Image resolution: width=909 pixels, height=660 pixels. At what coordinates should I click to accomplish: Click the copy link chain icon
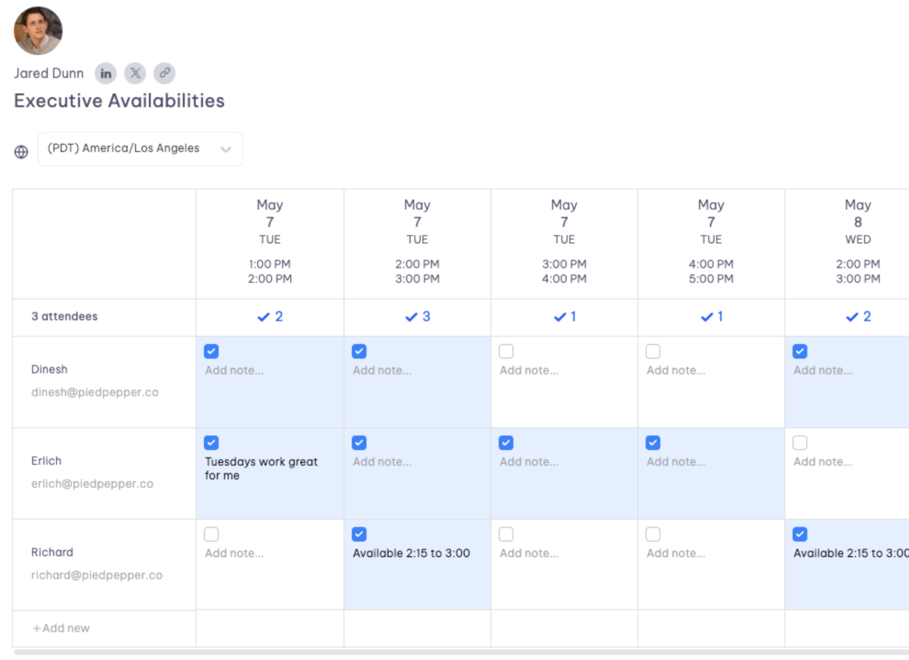tap(164, 73)
